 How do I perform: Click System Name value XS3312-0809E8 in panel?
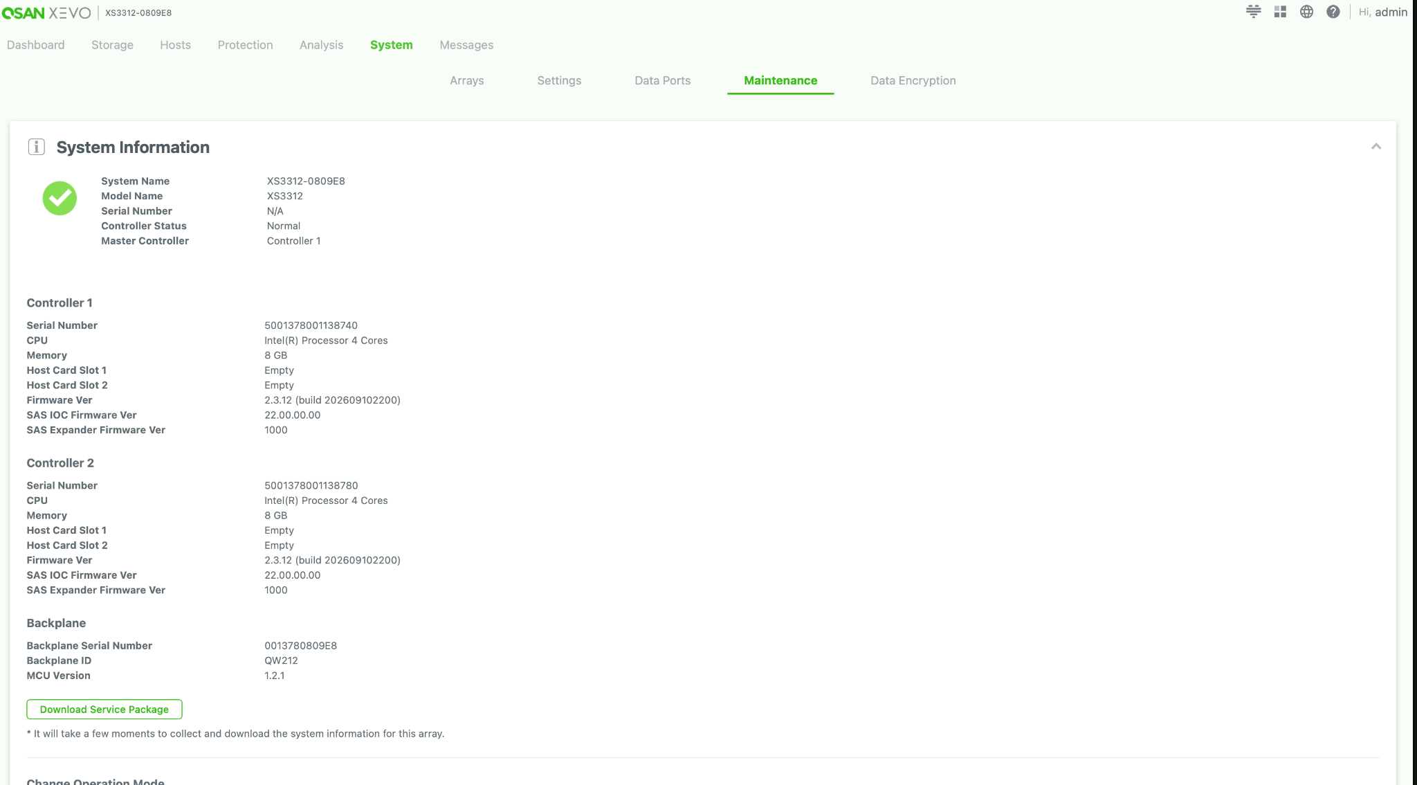(x=306, y=181)
